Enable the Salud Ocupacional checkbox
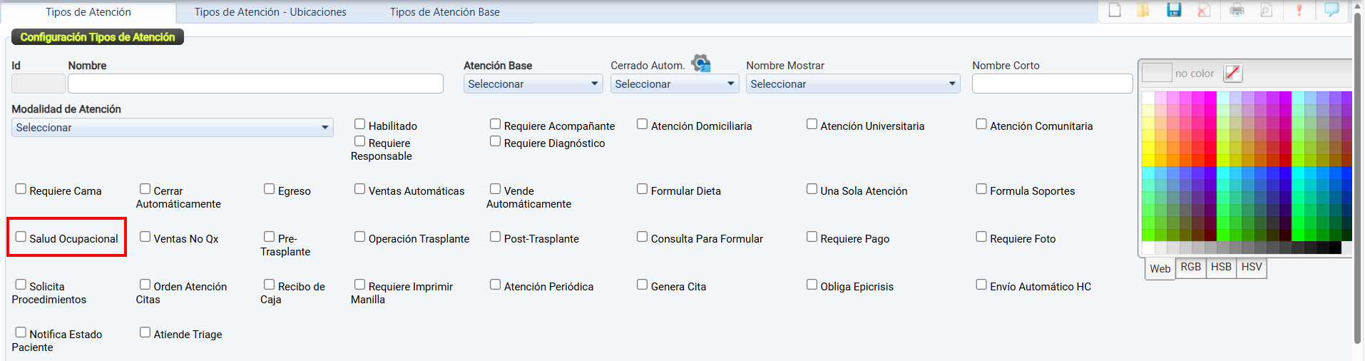Image resolution: width=1365 pixels, height=361 pixels. coord(21,237)
